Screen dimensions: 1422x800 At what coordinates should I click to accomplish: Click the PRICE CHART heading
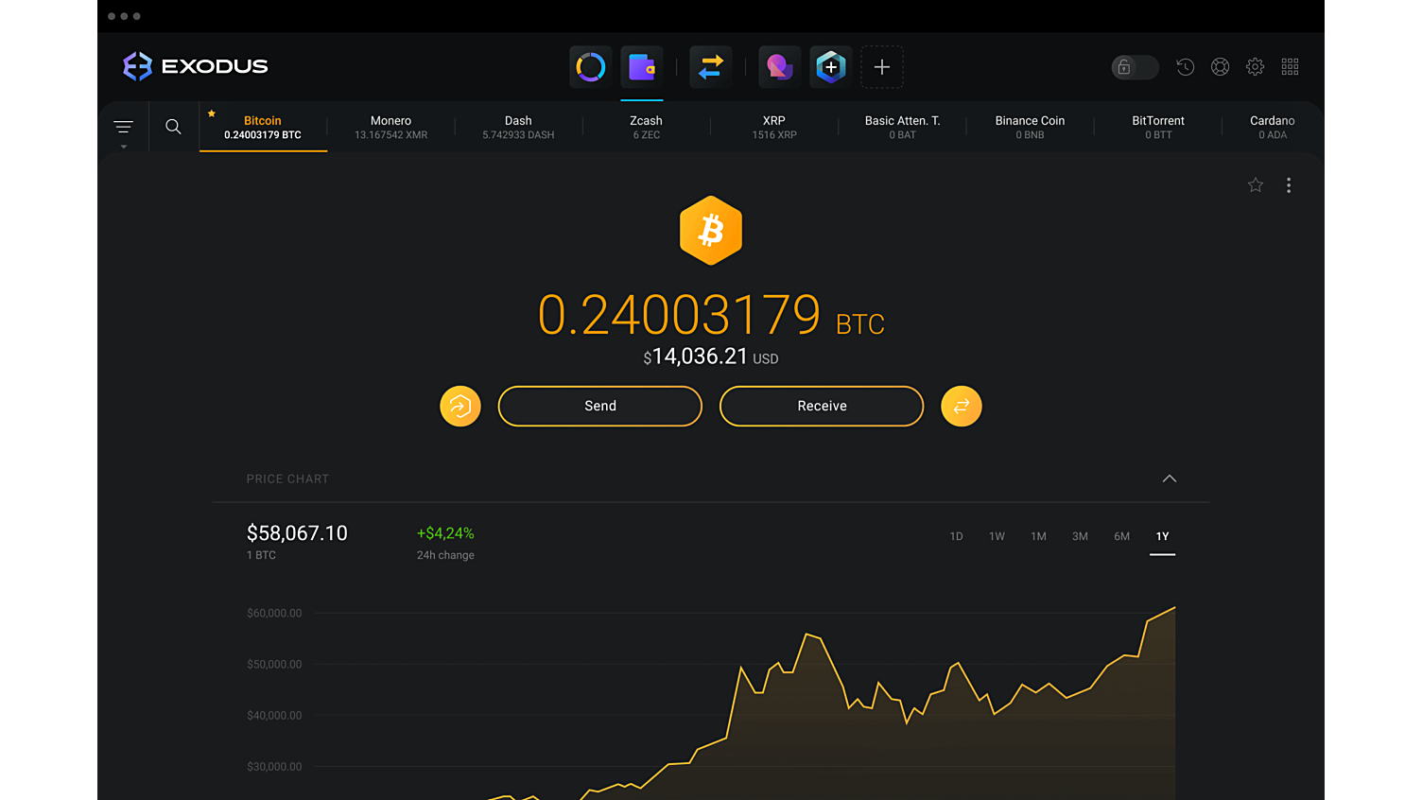tap(287, 479)
